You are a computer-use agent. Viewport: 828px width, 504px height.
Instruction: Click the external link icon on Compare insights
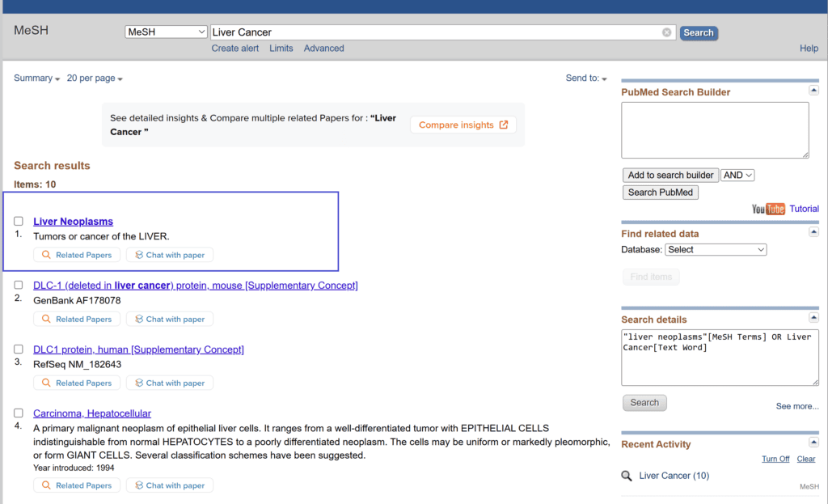pyautogui.click(x=503, y=125)
